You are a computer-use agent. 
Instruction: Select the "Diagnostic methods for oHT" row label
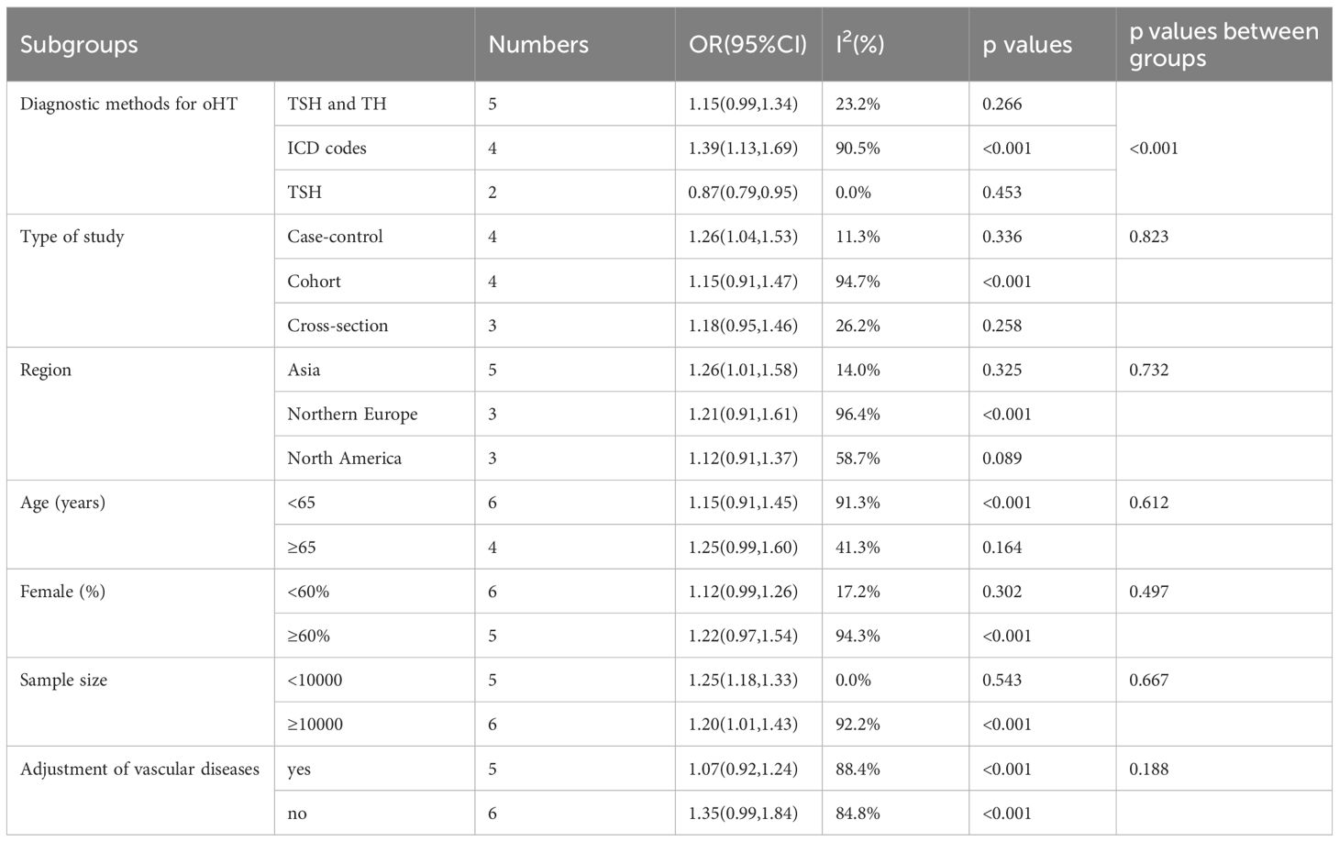(x=128, y=104)
